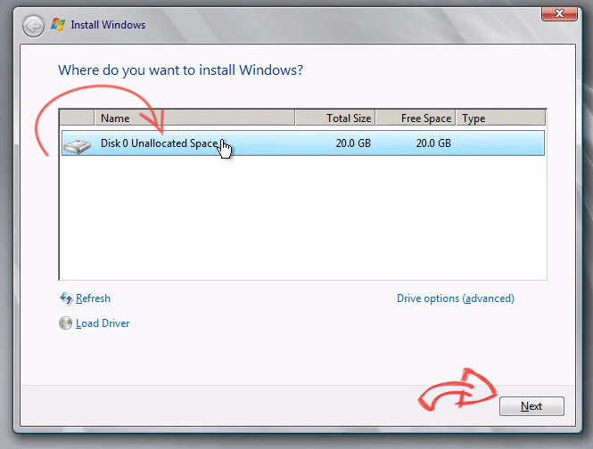Select the Disk 0 Unallocated Space row

[x=303, y=143]
